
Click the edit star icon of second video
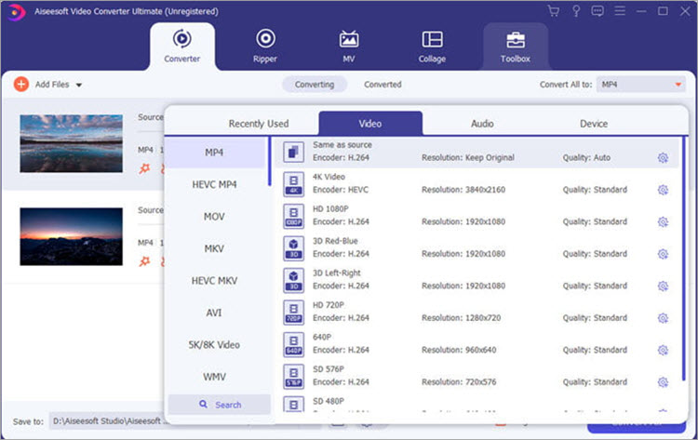[x=144, y=261]
